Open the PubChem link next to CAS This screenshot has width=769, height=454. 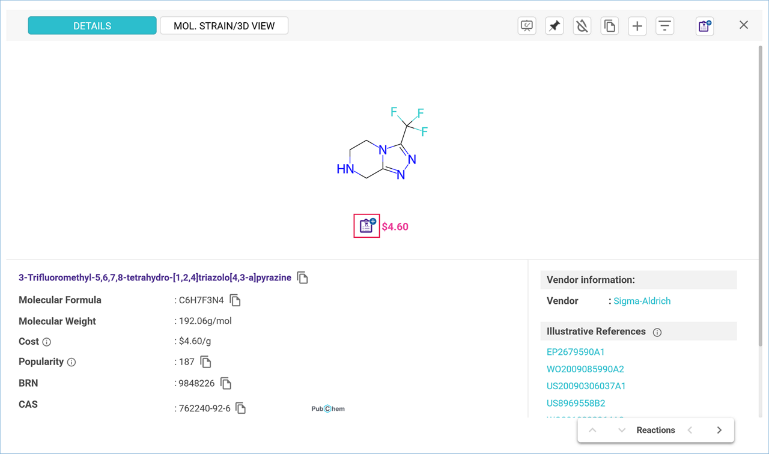click(328, 409)
